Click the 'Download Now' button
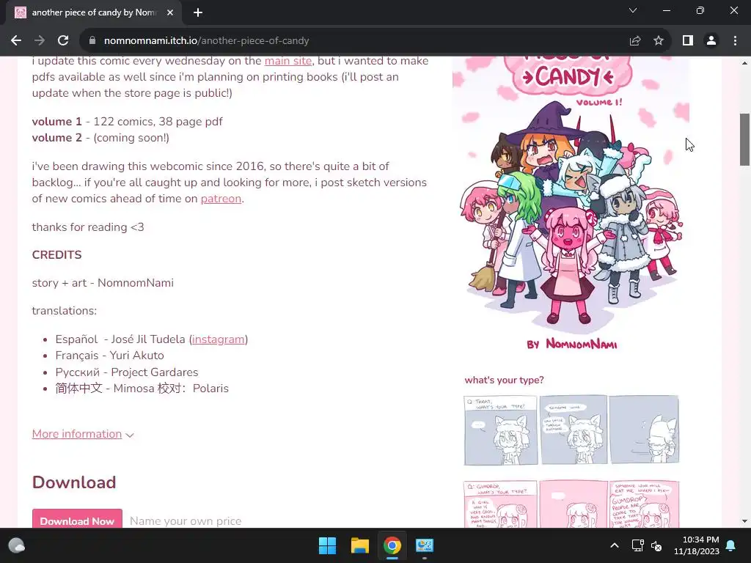This screenshot has width=751, height=563. [x=77, y=519]
